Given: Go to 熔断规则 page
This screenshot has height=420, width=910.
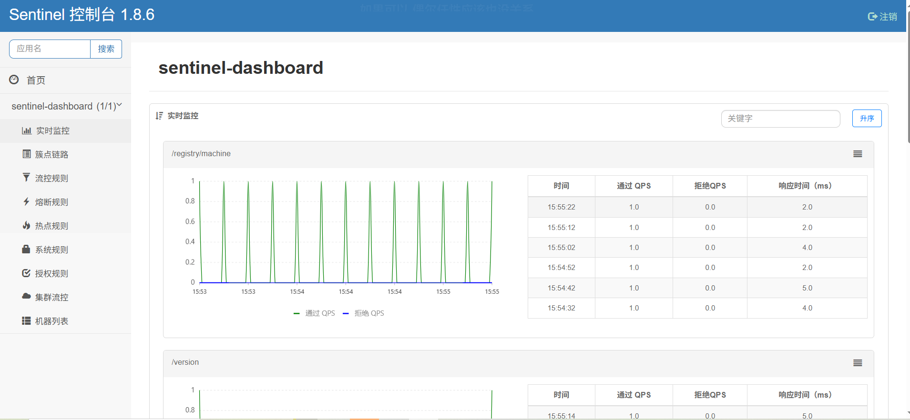Looking at the screenshot, I should pyautogui.click(x=65, y=202).
